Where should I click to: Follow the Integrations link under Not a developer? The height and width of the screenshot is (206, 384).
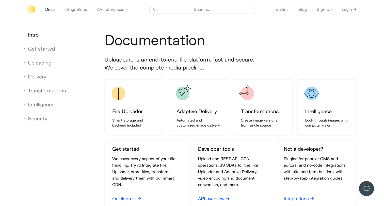click(x=299, y=199)
